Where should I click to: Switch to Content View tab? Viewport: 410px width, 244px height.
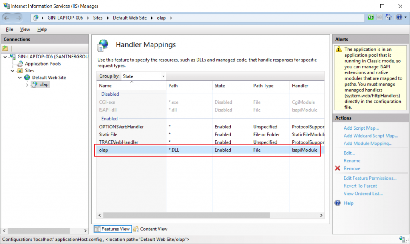(x=151, y=229)
